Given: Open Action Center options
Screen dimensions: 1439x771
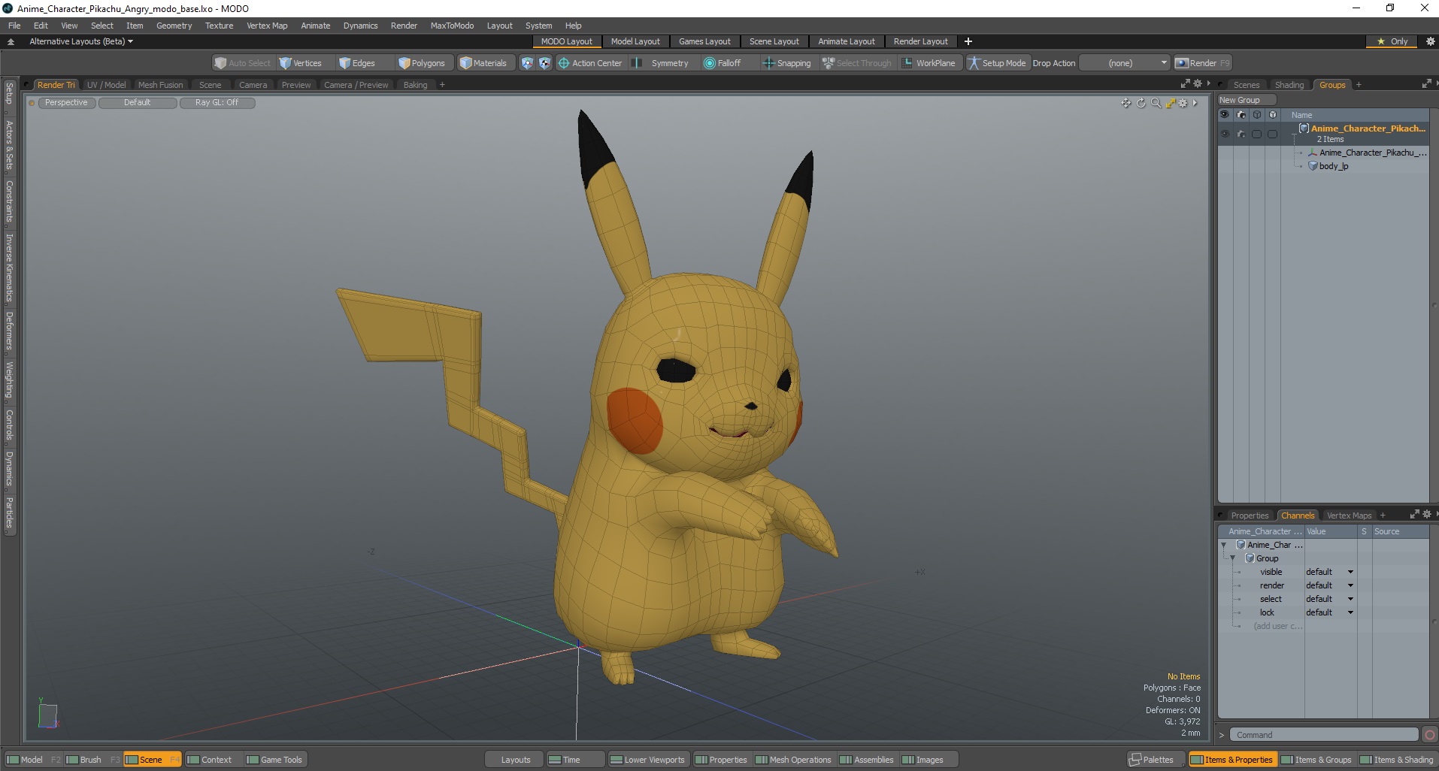Looking at the screenshot, I should tap(590, 63).
